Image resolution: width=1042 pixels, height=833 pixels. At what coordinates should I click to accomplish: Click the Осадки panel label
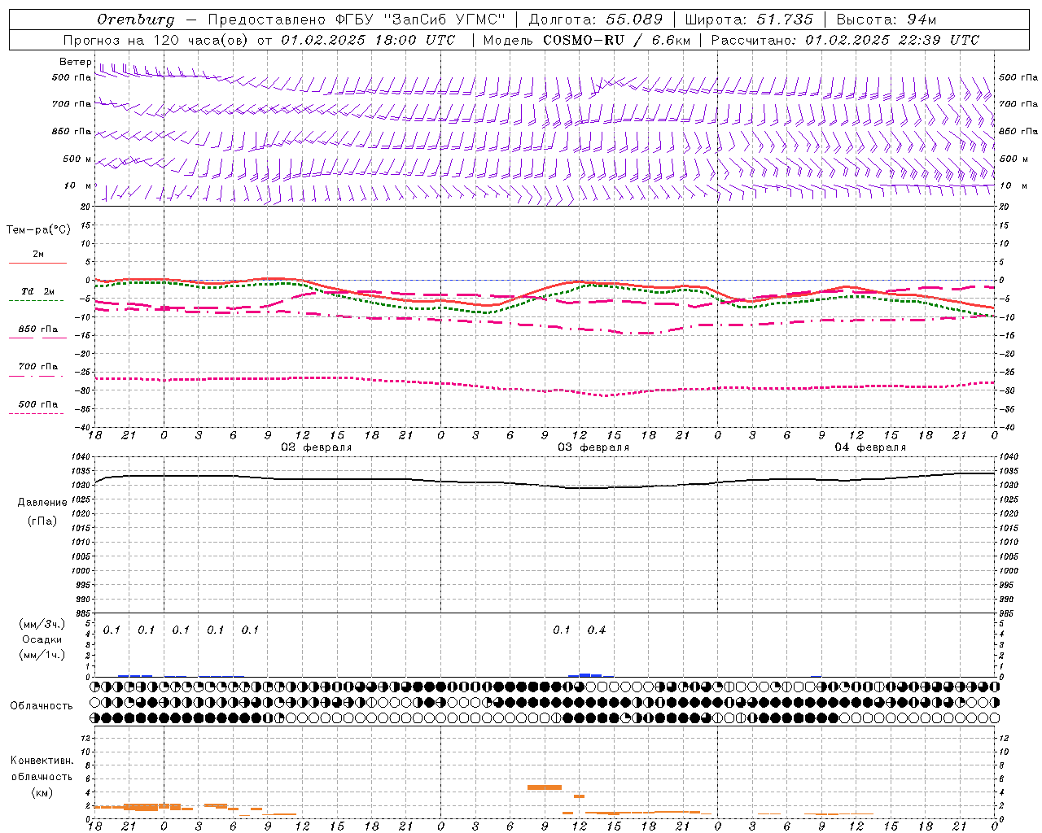(42, 639)
